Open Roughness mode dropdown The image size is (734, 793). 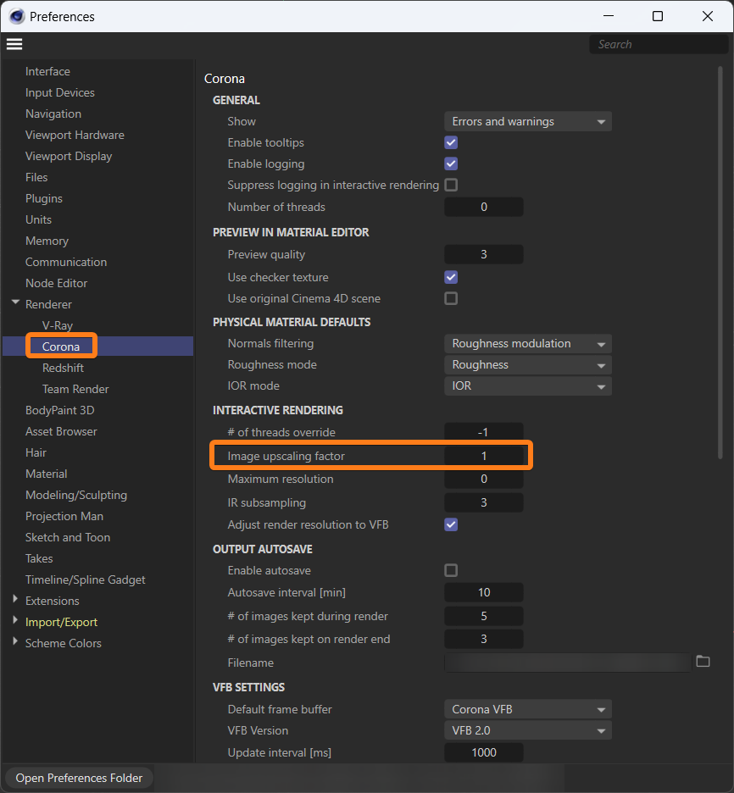527,365
